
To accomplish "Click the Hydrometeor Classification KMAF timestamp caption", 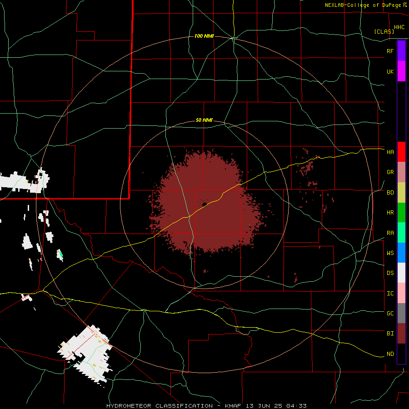I will 206,406.
